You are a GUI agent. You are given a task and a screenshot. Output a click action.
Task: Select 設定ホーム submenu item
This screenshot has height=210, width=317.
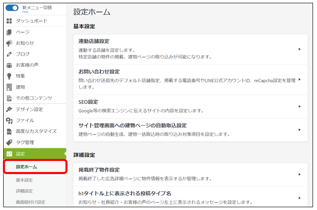pos(27,167)
